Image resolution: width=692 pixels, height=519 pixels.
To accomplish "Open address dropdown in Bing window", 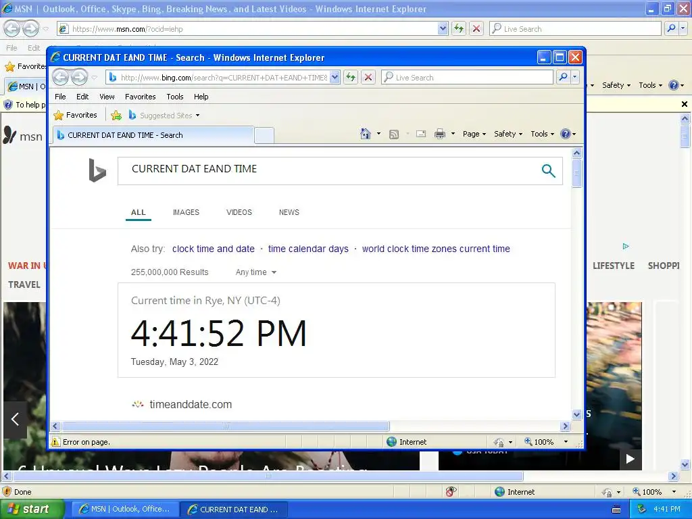I will pyautogui.click(x=335, y=78).
